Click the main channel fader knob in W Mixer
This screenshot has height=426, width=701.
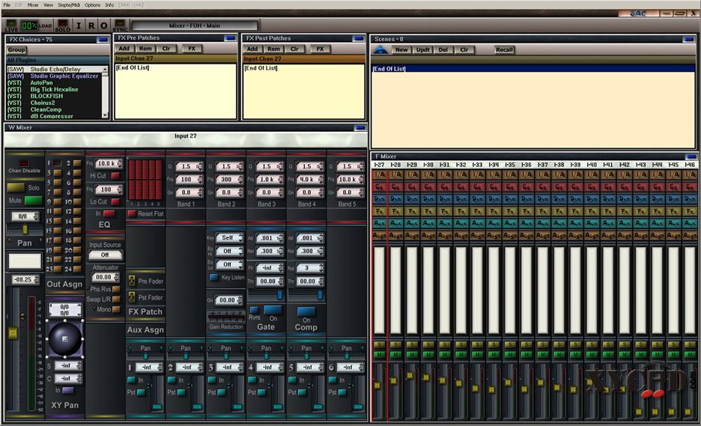(x=13, y=333)
